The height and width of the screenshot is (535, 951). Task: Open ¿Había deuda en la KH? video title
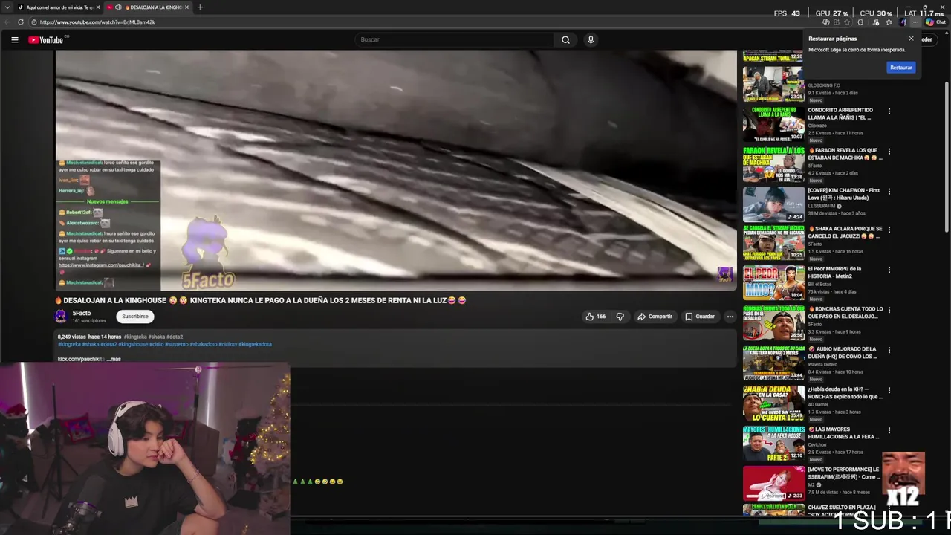pos(845,393)
